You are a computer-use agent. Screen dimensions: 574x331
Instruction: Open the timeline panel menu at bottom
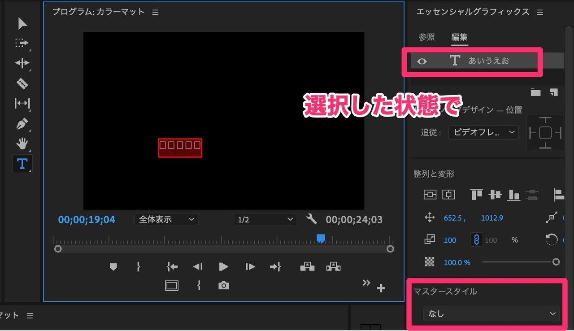tap(30, 316)
